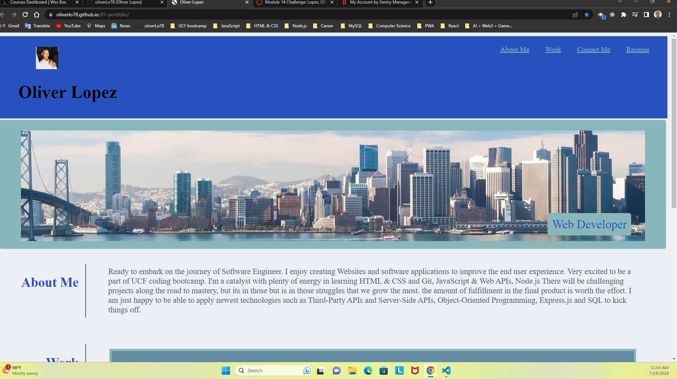
Task: Open the Resume navigation link
Action: (637, 50)
